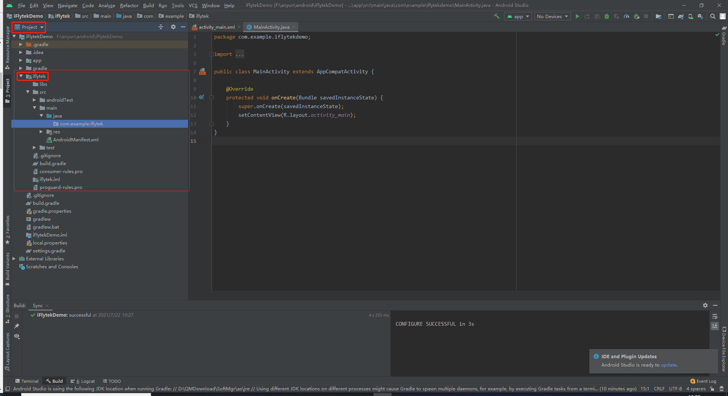Open AVD Manager device icon
The image size is (728, 396).
[x=691, y=16]
